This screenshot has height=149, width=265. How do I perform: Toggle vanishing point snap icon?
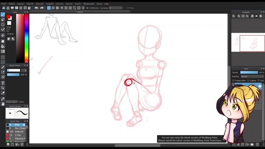coord(62,8)
